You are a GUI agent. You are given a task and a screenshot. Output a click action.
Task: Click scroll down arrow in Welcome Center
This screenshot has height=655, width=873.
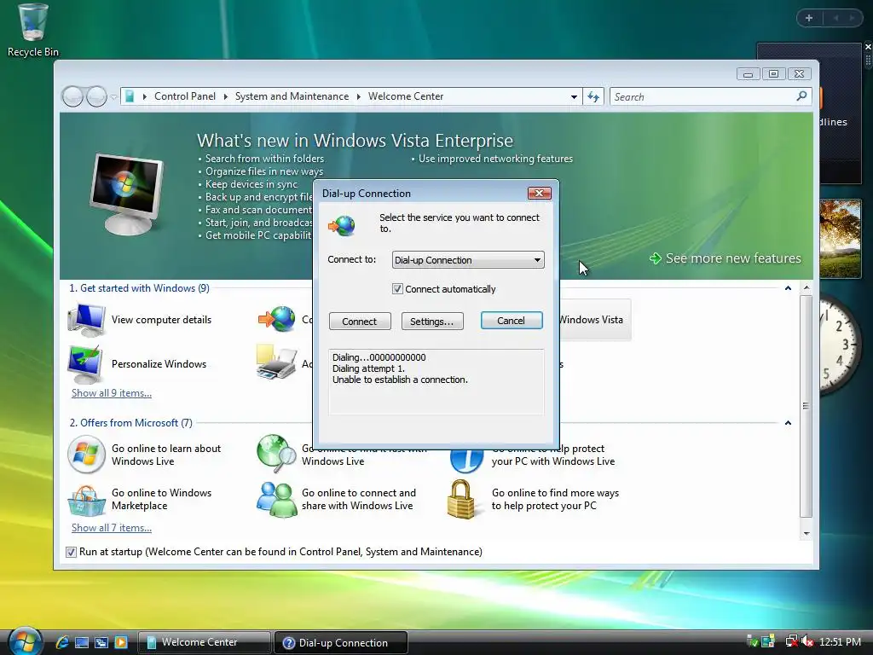click(807, 534)
